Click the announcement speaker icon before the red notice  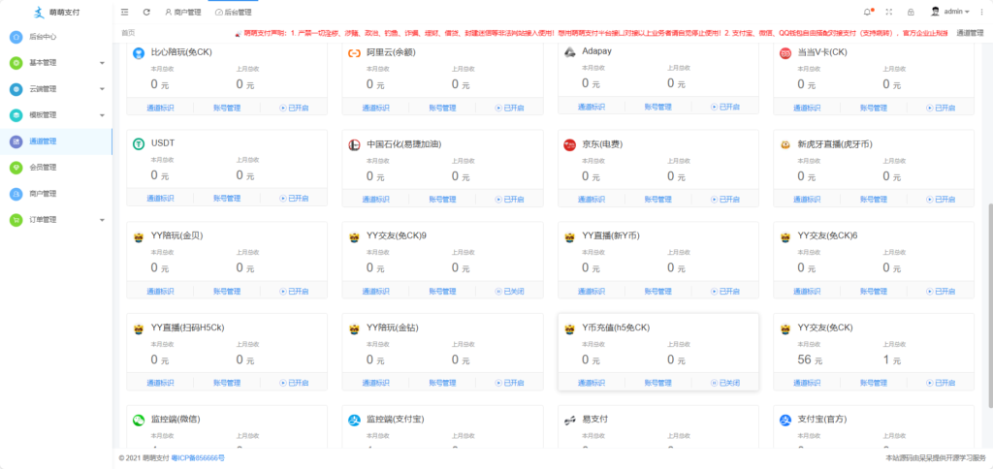238,33
